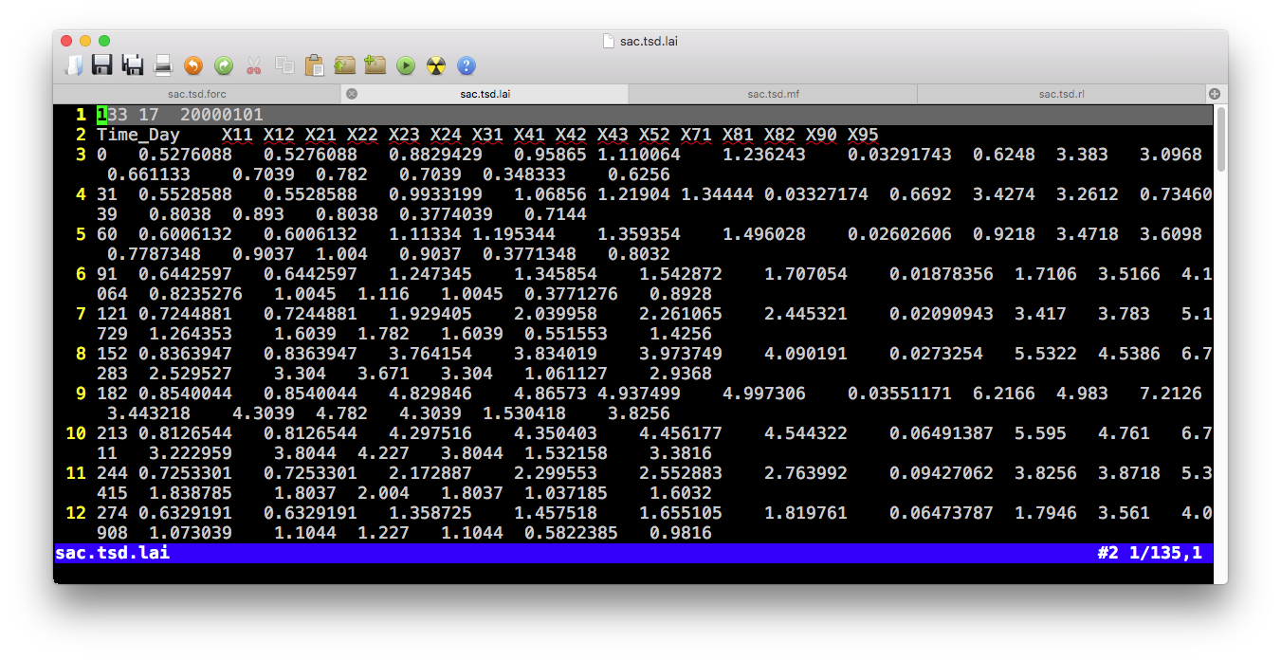Click the Copy toolbar icon

coord(284,65)
